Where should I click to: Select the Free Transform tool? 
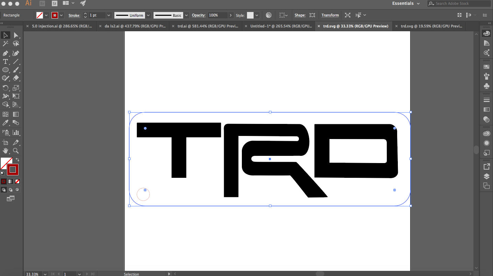[x=16, y=96]
